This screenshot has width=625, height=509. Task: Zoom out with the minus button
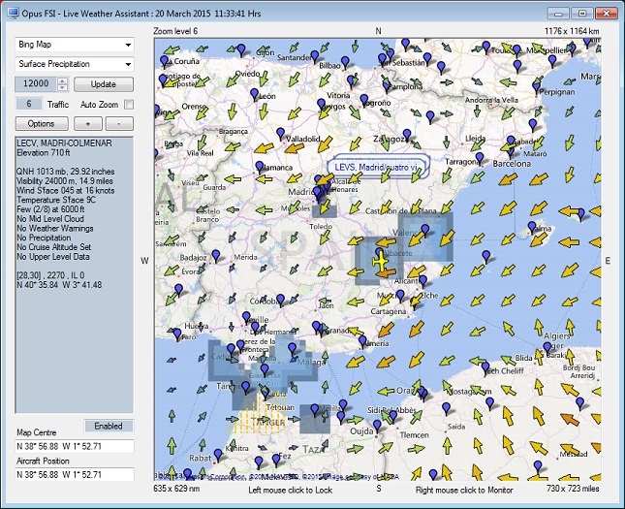(119, 124)
